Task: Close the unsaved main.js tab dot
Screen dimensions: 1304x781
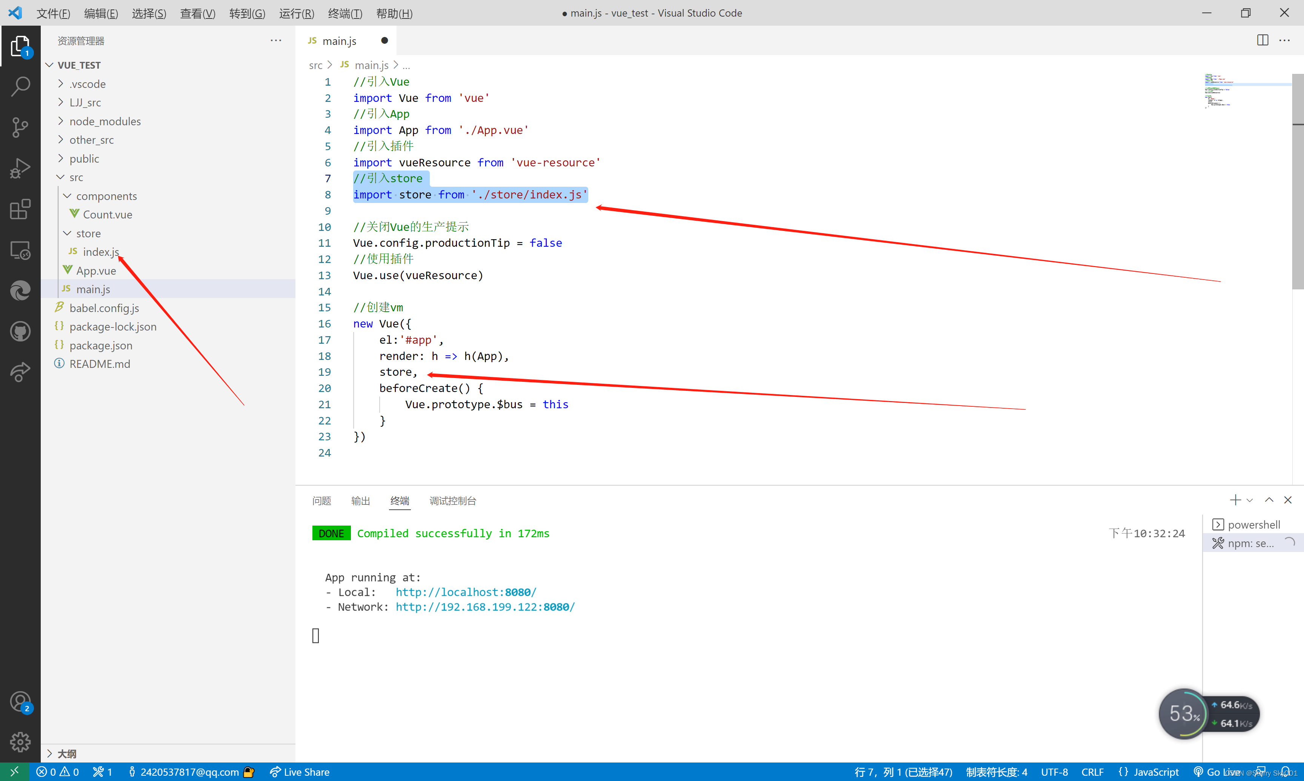Action: (385, 40)
